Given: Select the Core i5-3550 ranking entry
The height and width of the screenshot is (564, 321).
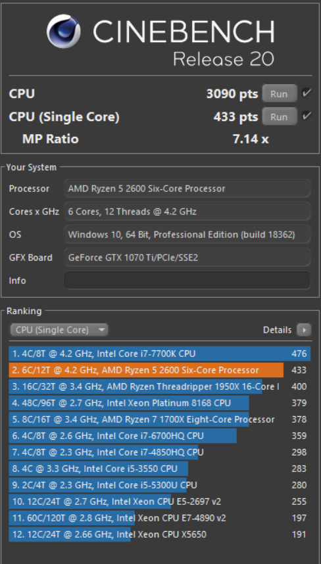Looking at the screenshot, I should point(160,469).
